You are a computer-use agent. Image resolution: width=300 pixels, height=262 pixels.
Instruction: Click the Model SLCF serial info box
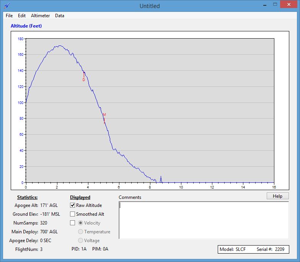[253, 249]
